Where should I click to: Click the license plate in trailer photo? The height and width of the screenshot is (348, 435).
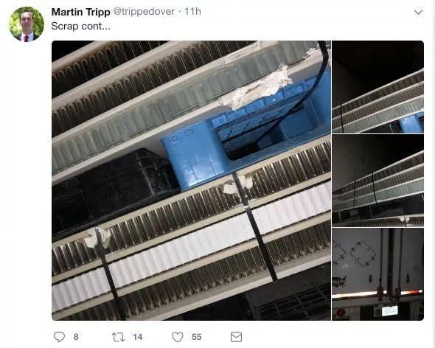[390, 311]
